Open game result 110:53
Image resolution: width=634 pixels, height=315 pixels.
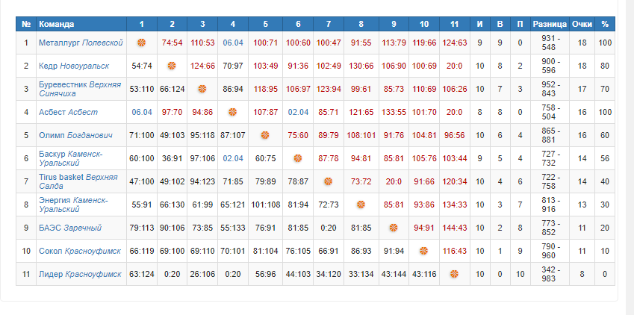tap(202, 43)
